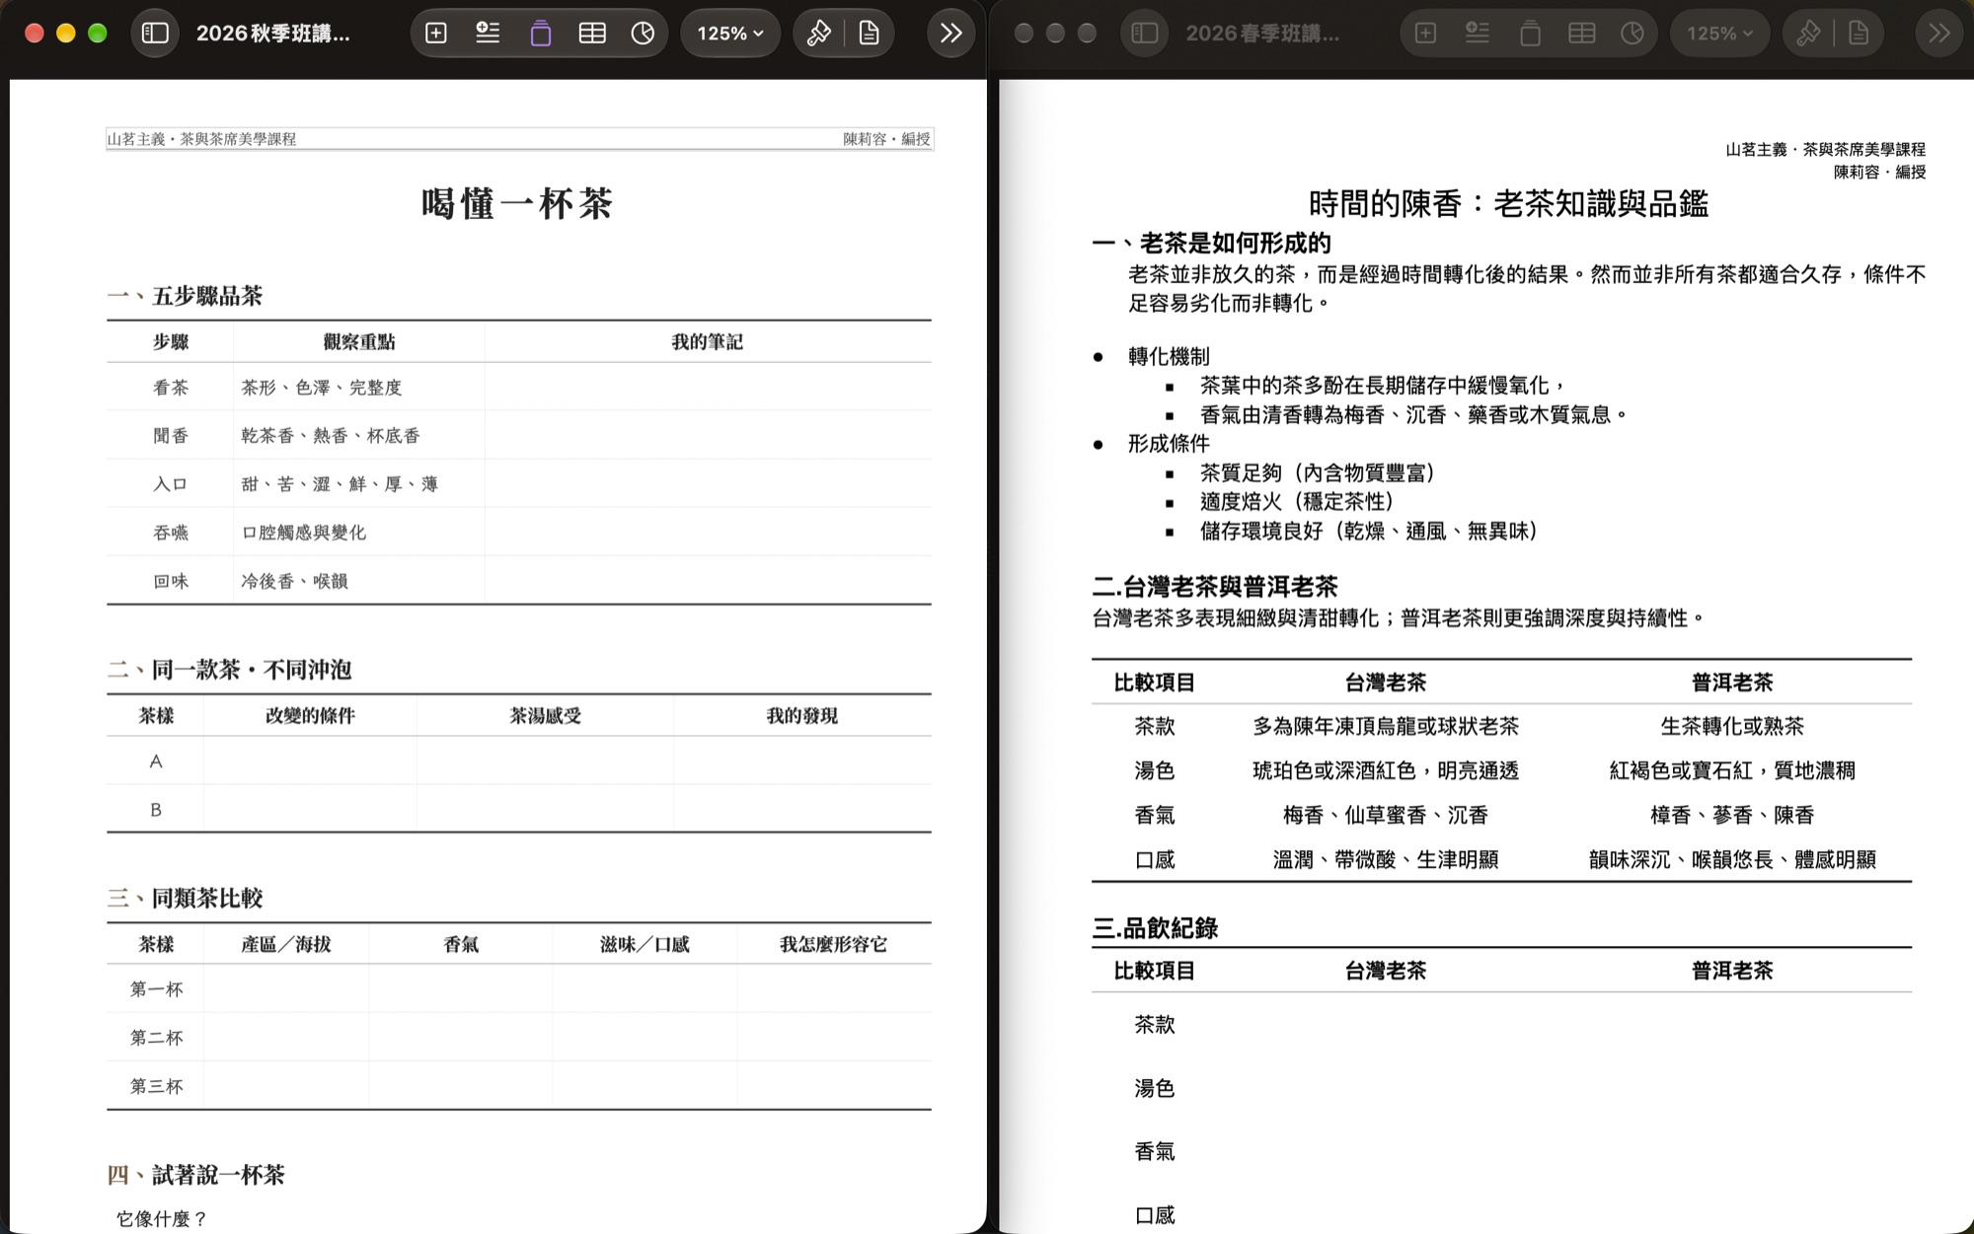Click the table header 我的筆記
Image resolution: width=1974 pixels, height=1234 pixels.
(708, 342)
